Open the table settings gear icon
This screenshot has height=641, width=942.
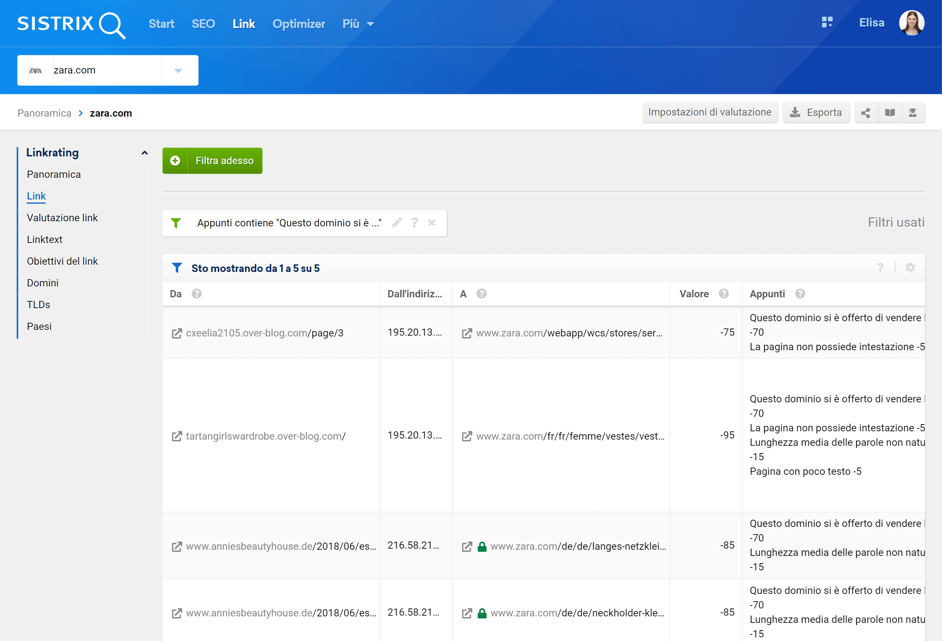click(910, 268)
